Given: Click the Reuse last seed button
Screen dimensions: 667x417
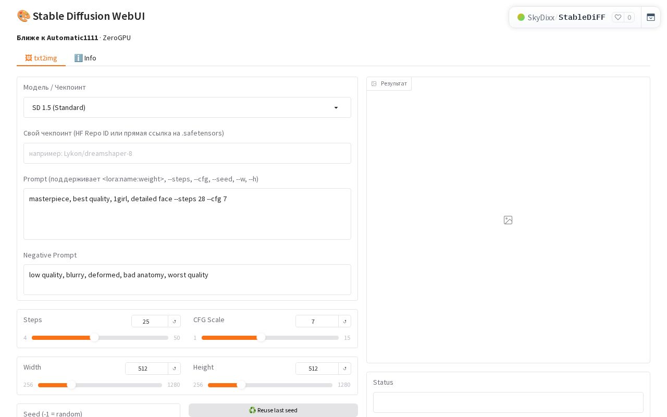Looking at the screenshot, I should 273,410.
